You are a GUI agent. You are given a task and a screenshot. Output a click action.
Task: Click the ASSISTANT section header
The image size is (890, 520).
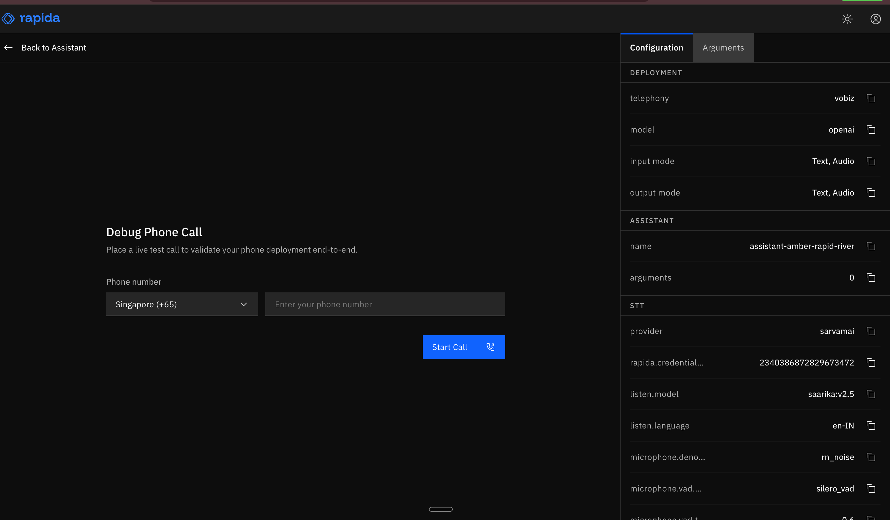click(652, 221)
